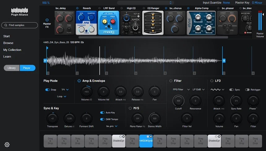Open My Collection
This screenshot has height=151, width=266.
coord(12,50)
